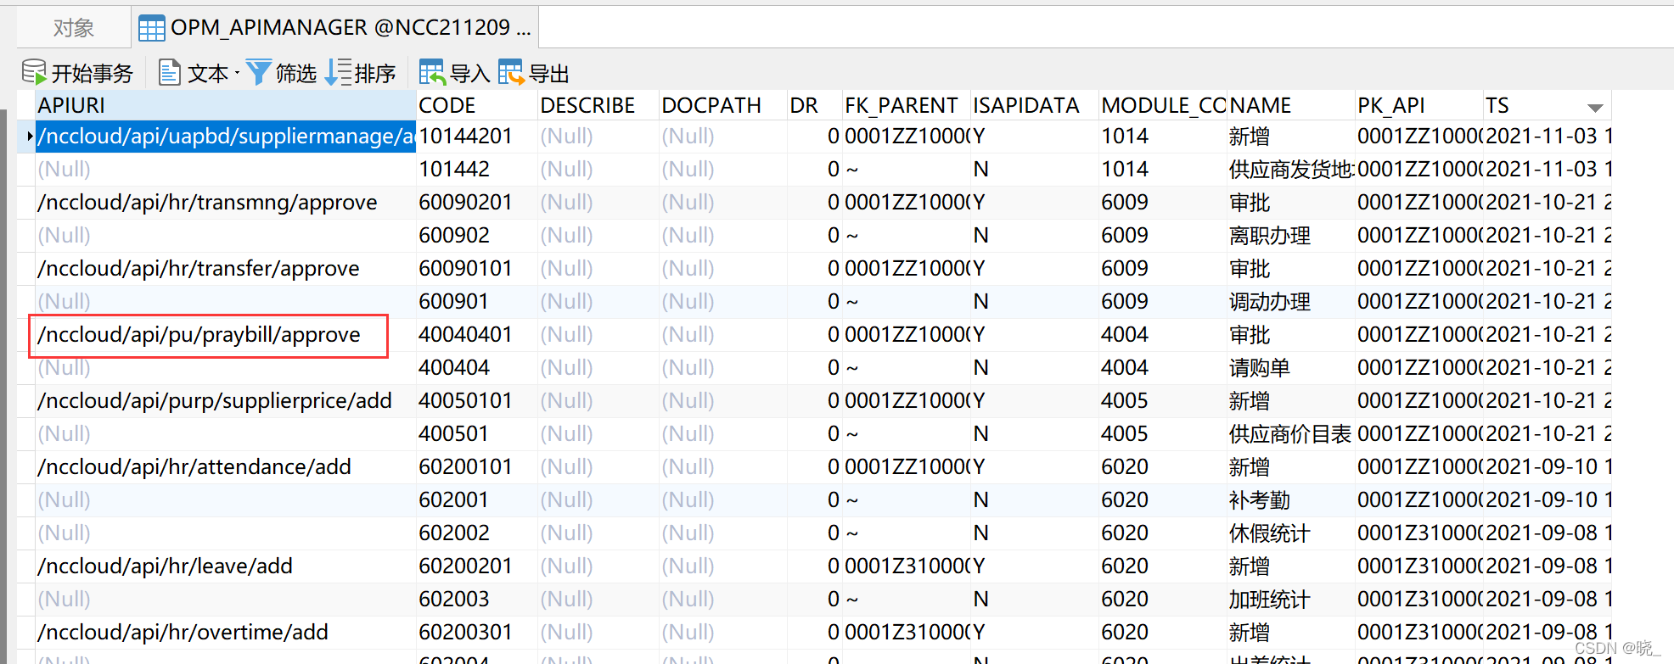Screen dimensions: 1674x664
Task: Select cell /nccloud/api/pu/praybill/approve
Action: coord(226,335)
